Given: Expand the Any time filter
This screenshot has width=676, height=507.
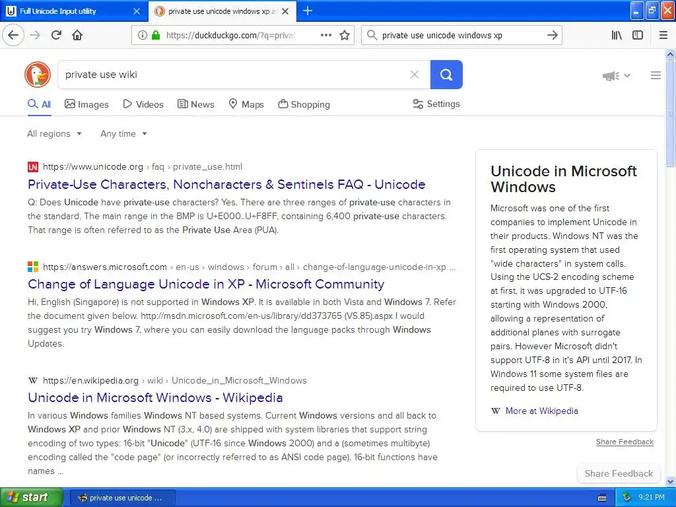Looking at the screenshot, I should coord(123,133).
